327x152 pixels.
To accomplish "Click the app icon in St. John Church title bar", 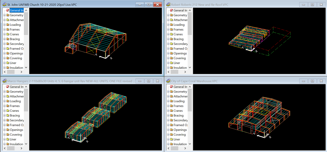I will point(4,4).
